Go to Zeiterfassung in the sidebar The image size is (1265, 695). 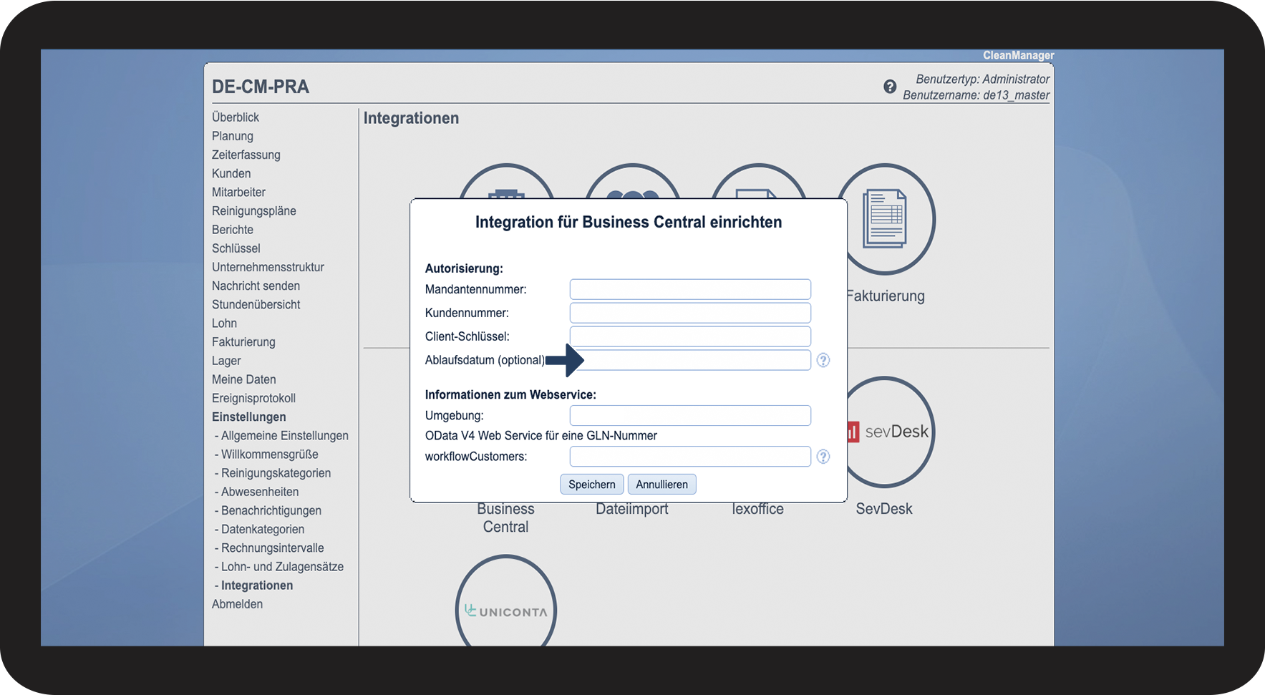(246, 155)
